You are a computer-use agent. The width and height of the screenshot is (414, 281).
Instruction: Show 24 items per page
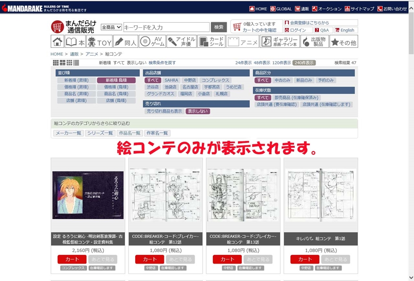[244, 63]
